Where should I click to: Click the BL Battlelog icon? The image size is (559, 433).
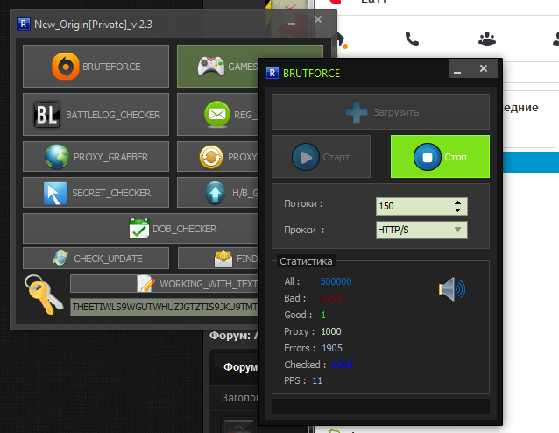click(x=47, y=115)
